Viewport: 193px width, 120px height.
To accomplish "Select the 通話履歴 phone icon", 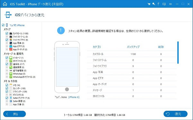I will click(x=11, y=67).
